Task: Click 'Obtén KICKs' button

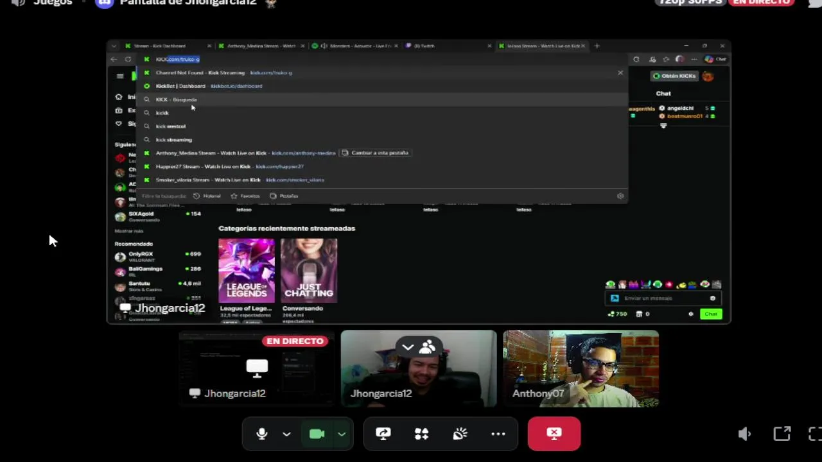Action: [674, 76]
